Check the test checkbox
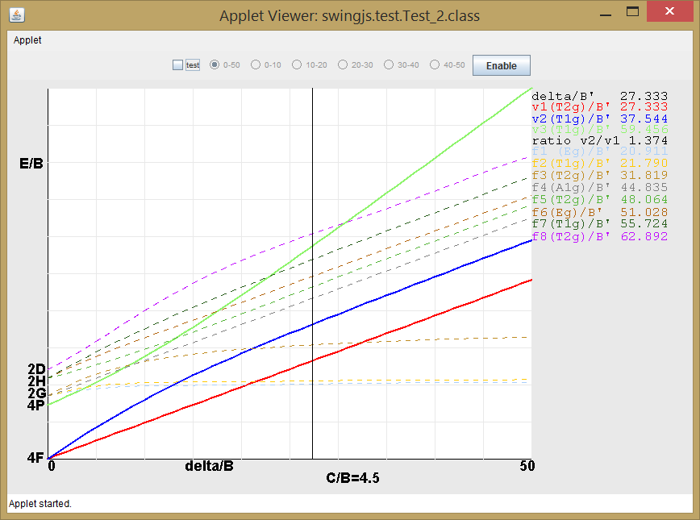The height and width of the screenshot is (520, 700). tap(178, 65)
